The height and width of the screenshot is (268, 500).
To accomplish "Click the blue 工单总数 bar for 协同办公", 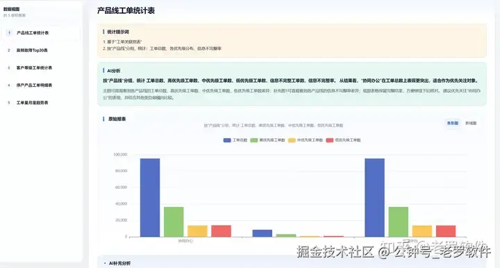I will point(150,198).
